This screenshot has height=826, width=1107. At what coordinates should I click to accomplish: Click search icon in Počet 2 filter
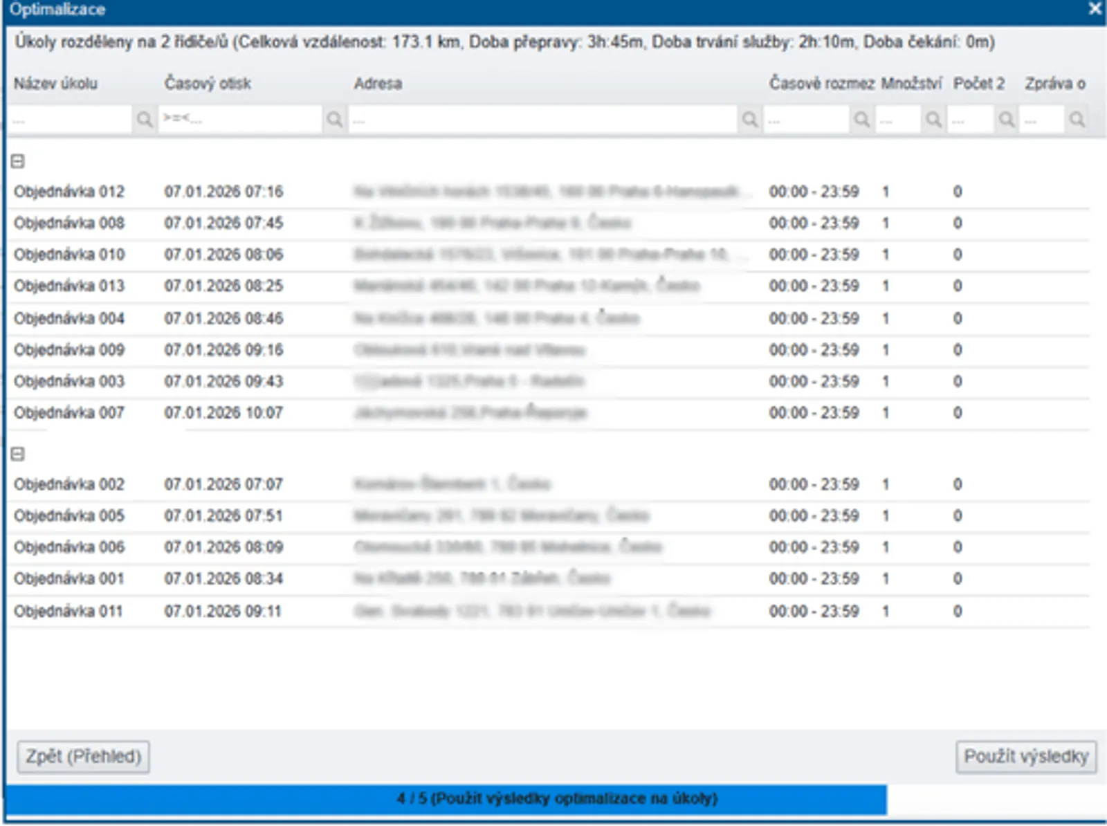coord(1006,120)
